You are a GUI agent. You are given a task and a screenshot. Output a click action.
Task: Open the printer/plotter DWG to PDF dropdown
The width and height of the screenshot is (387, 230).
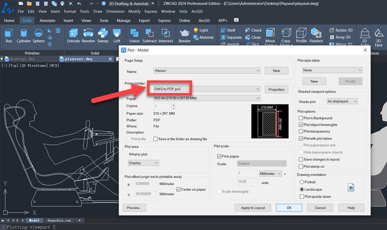click(206, 89)
